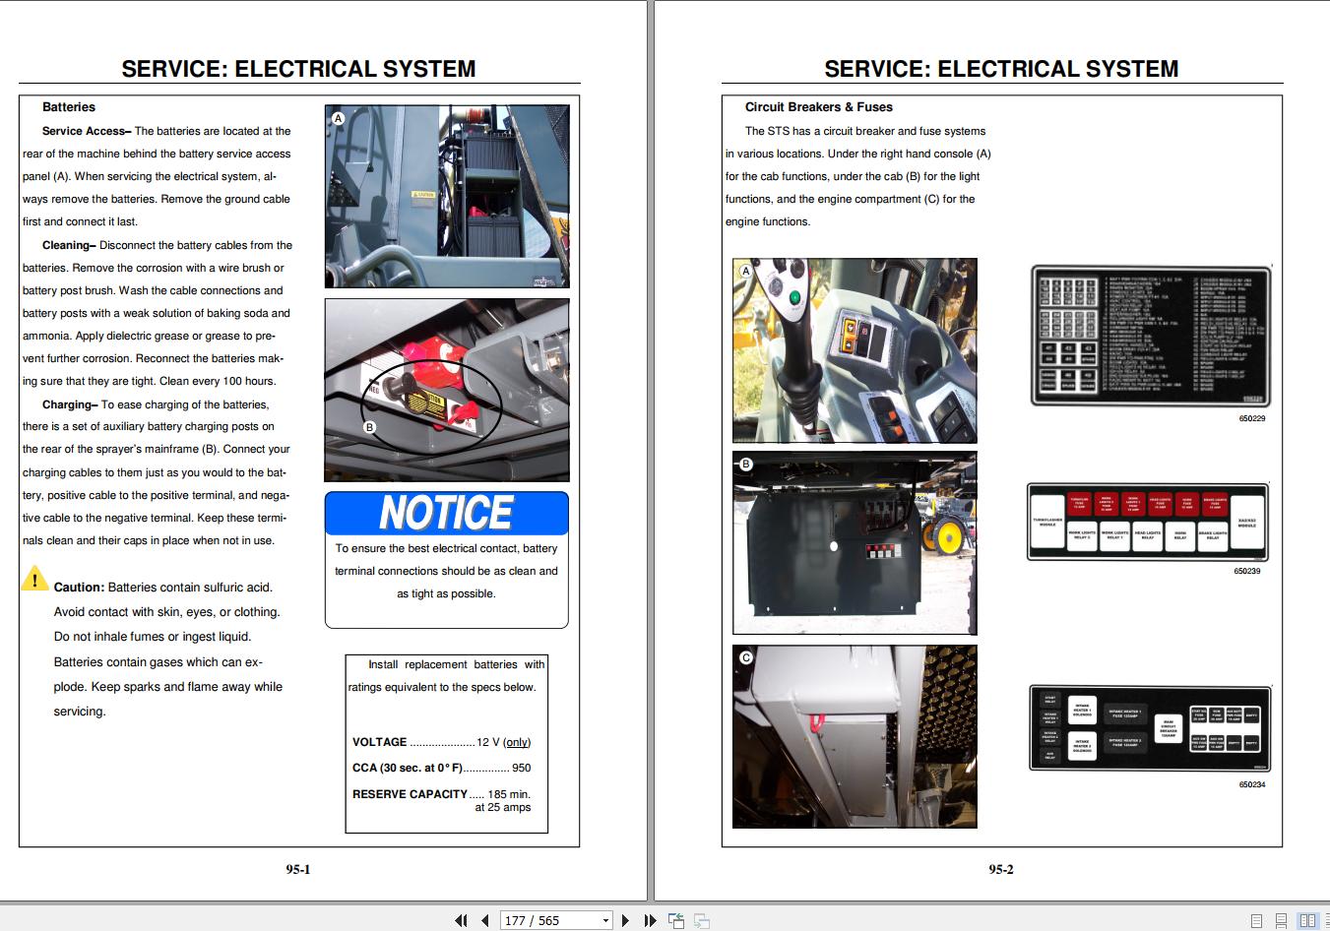Advance to the next page

tap(627, 920)
